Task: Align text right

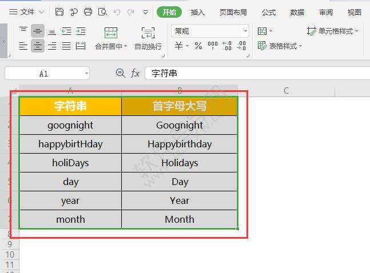Action: point(52,46)
